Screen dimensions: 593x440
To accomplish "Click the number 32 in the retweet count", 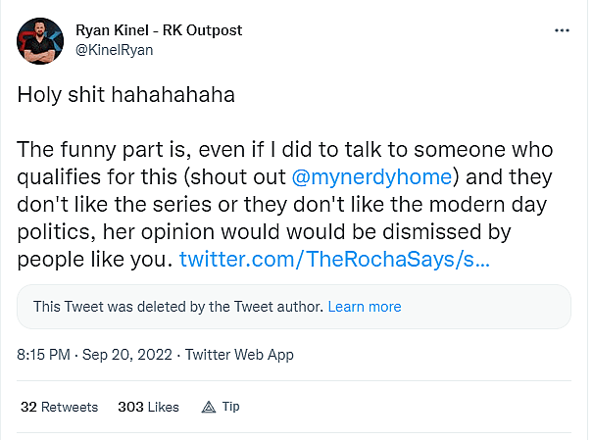I will [x=28, y=407].
